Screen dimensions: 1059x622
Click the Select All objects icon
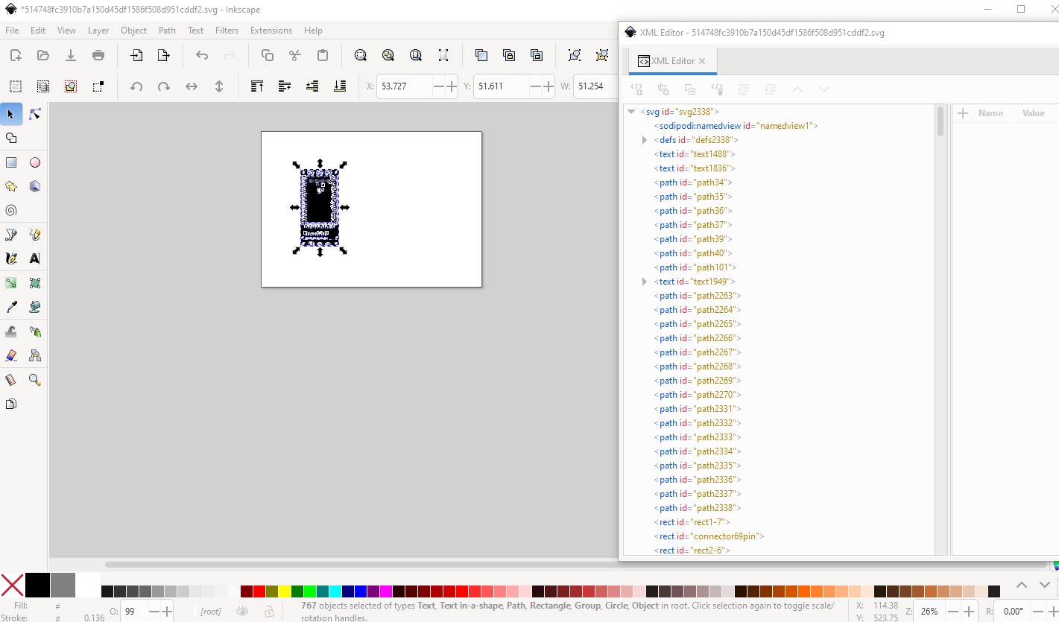(x=16, y=86)
